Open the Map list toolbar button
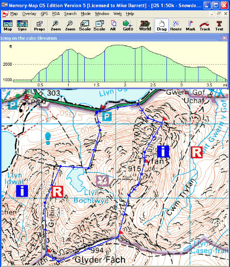230x267 pixels. pyautogui.click(x=8, y=25)
